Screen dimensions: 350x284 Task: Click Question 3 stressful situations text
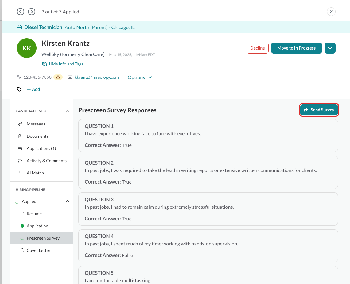pyautogui.click(x=159, y=207)
